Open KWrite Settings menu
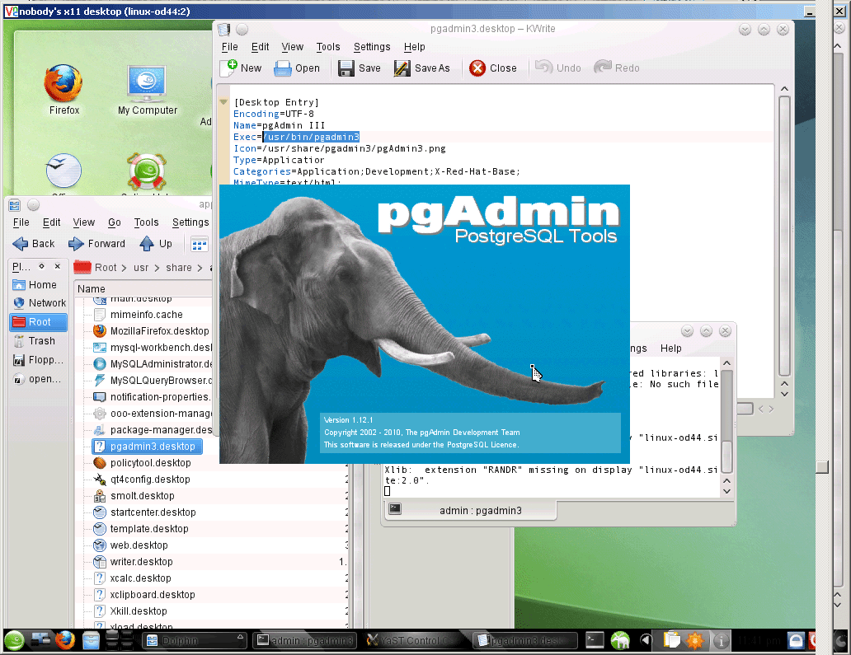 tap(372, 47)
